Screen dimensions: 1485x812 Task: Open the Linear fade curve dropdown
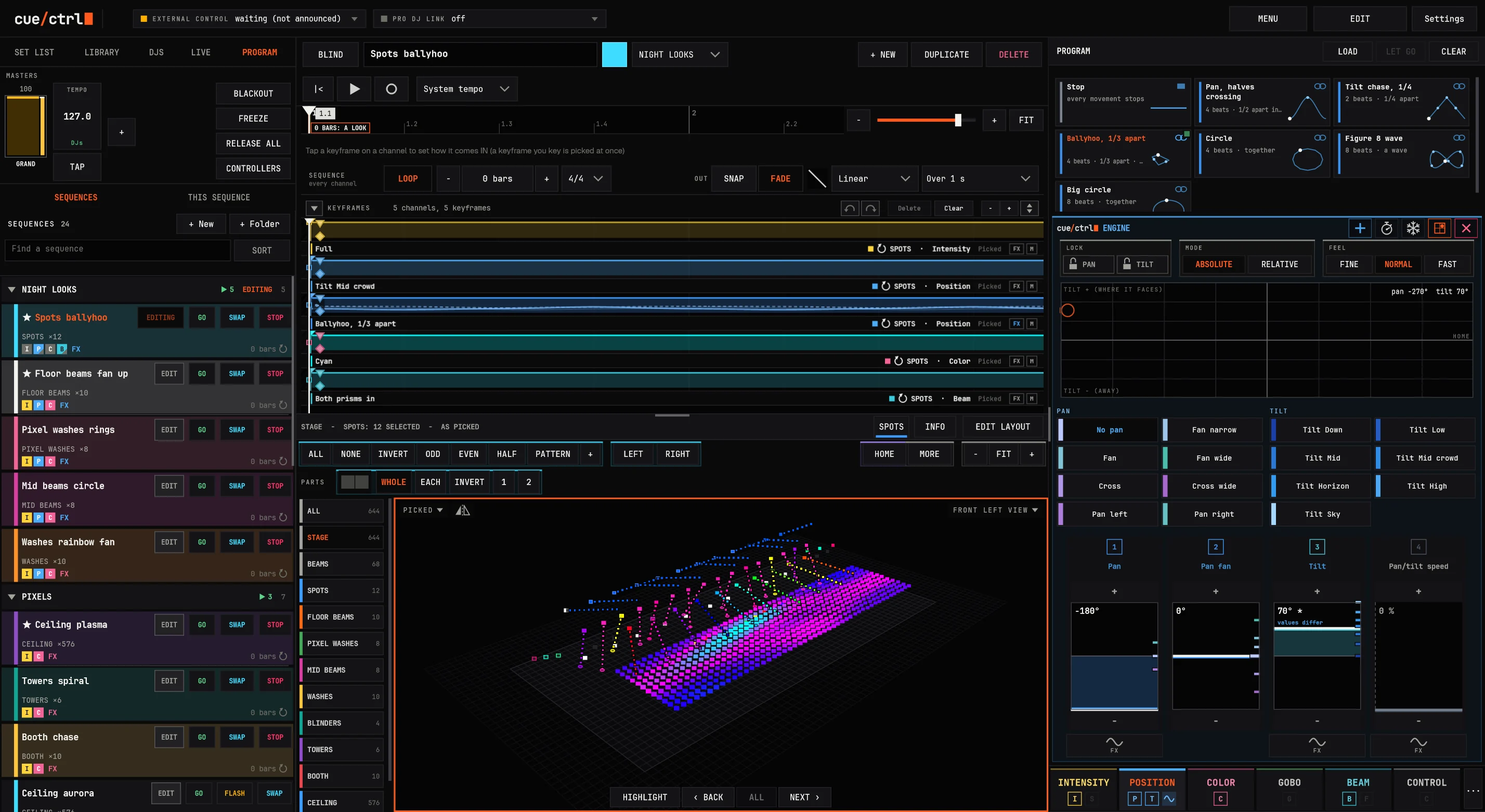874,179
